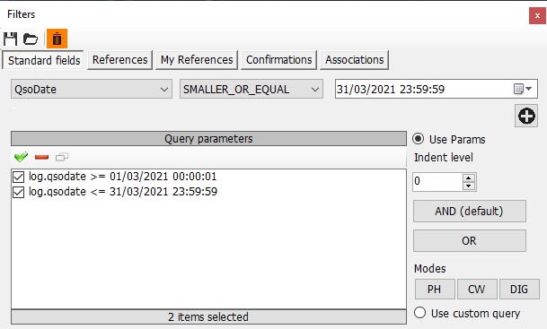Switch to the Confirmations tab
Image resolution: width=547 pixels, height=329 pixels.
click(278, 60)
